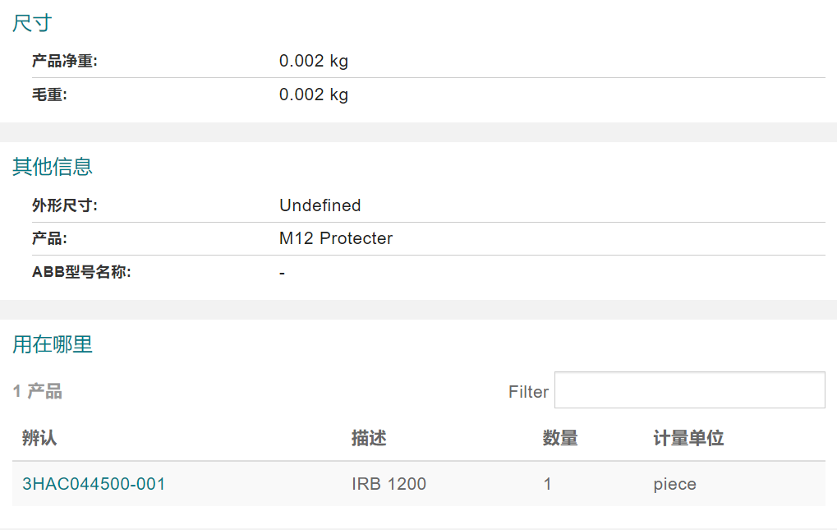The width and height of the screenshot is (837, 530).
Task: Select the Filter label text
Action: 528,392
